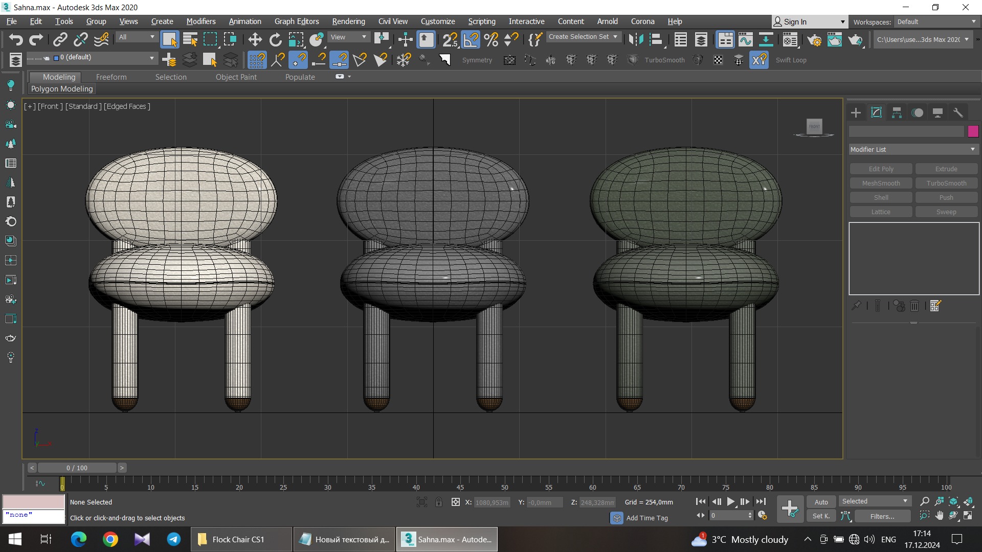Open the Selected key filter dropdown
The height and width of the screenshot is (552, 982).
coord(875,501)
